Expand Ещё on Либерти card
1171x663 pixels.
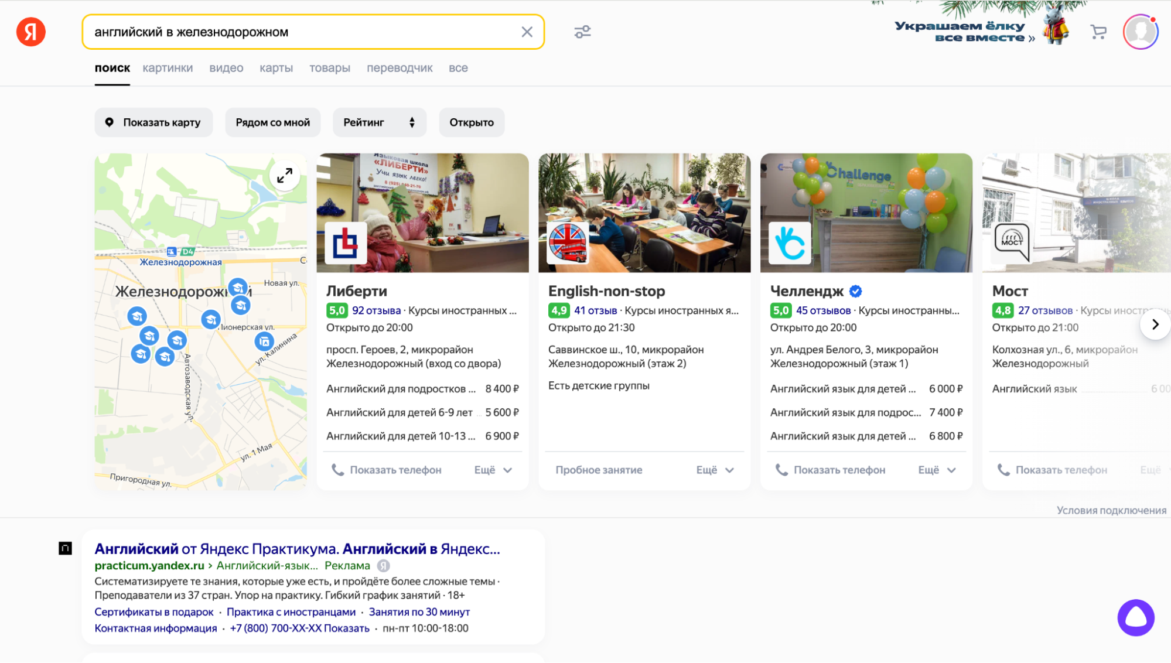[493, 470]
